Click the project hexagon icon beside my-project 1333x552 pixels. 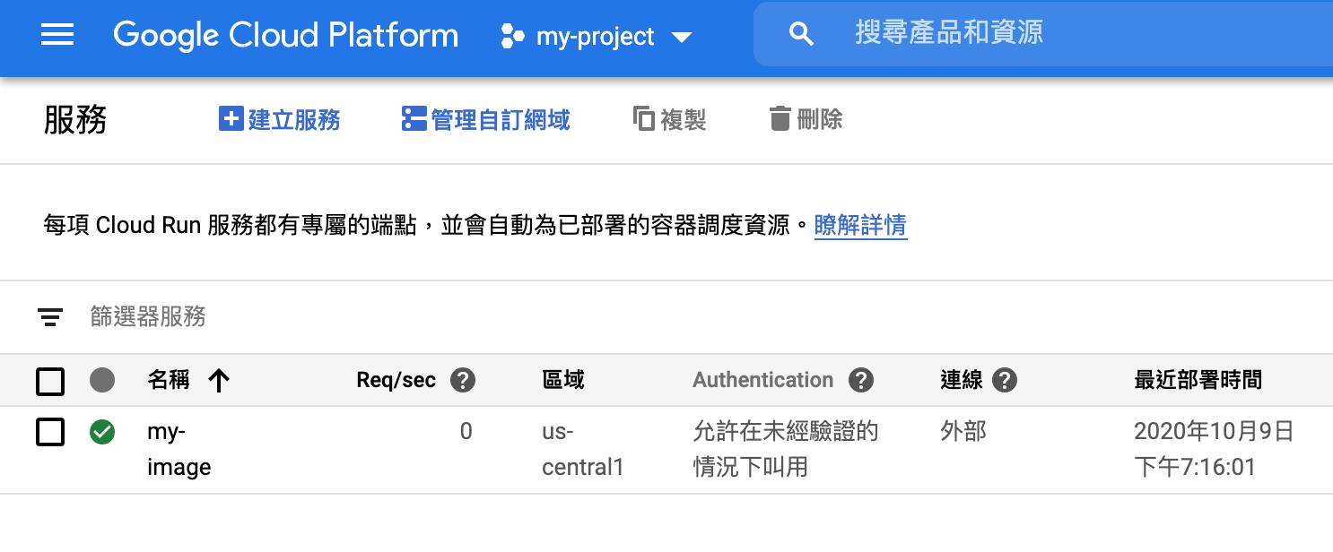coord(512,37)
